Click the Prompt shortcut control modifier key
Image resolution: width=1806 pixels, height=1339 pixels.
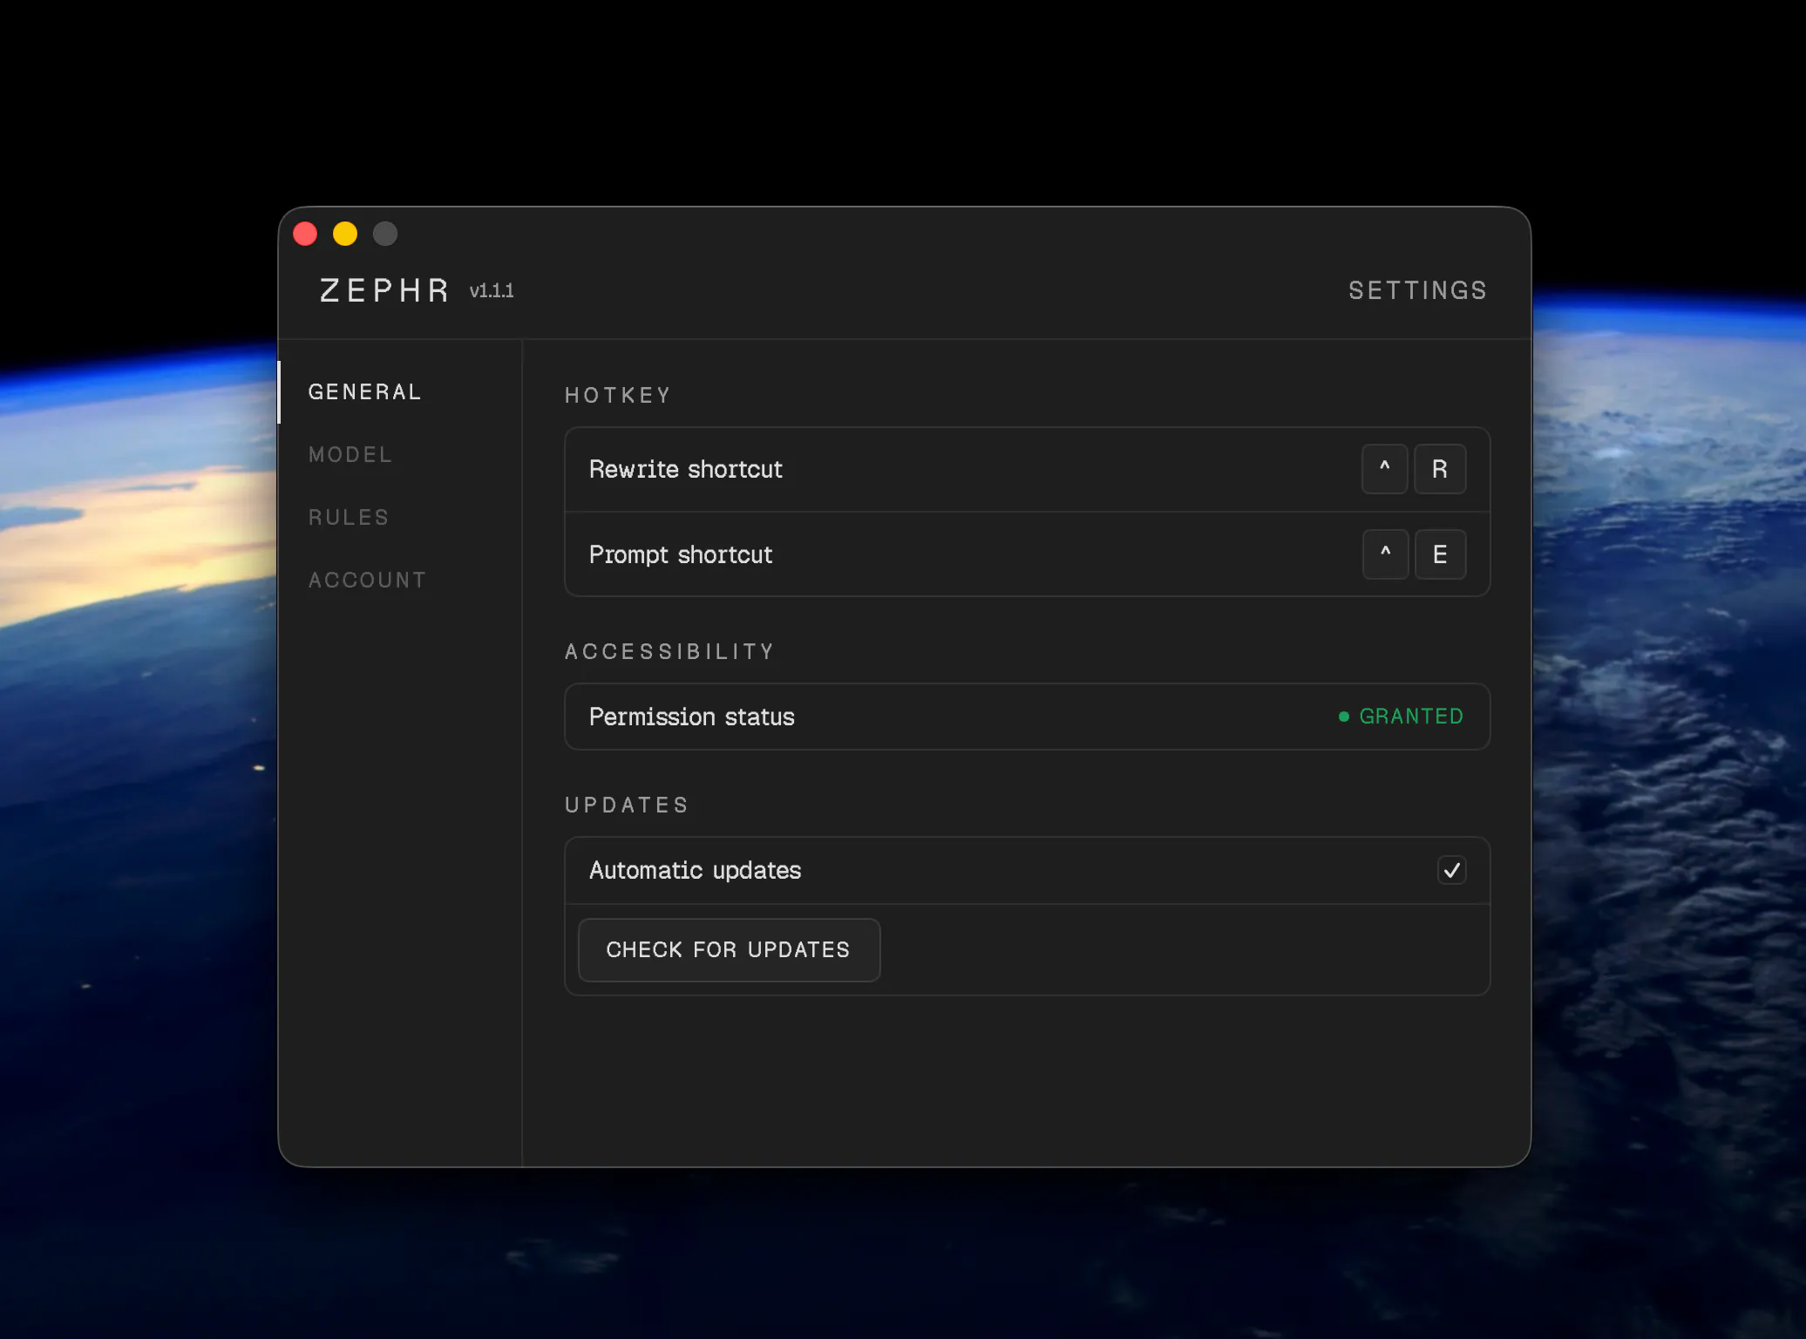click(x=1386, y=554)
